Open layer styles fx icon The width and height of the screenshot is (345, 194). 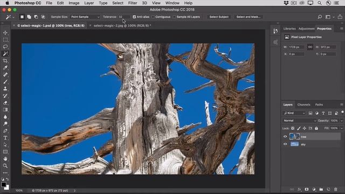299,189
